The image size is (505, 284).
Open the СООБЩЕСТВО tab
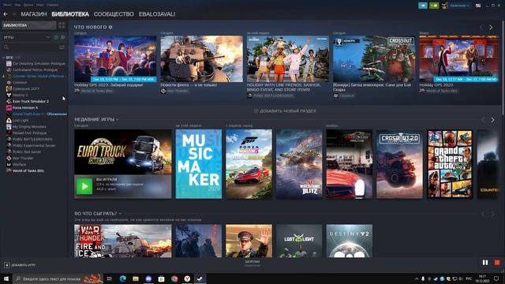(x=114, y=14)
